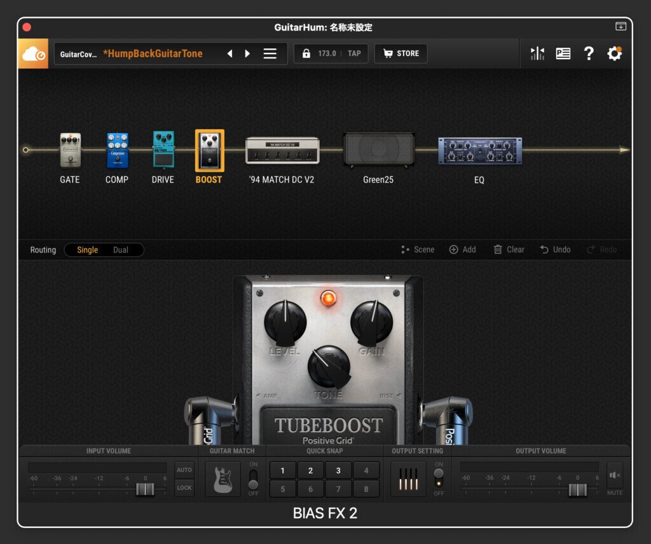Add a new effect with Add
The image size is (651, 544).
click(463, 250)
